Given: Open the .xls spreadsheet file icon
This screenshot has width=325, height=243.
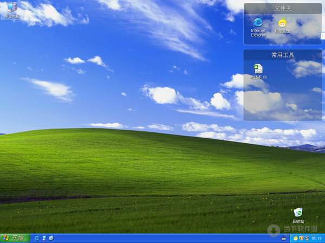Looking at the screenshot, I should 258,72.
